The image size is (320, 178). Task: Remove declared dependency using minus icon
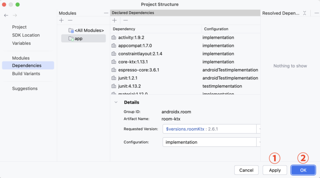pos(125,20)
